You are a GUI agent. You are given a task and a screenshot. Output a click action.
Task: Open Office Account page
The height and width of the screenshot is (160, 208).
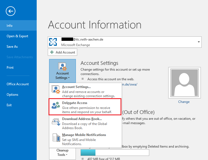[x=18, y=84]
